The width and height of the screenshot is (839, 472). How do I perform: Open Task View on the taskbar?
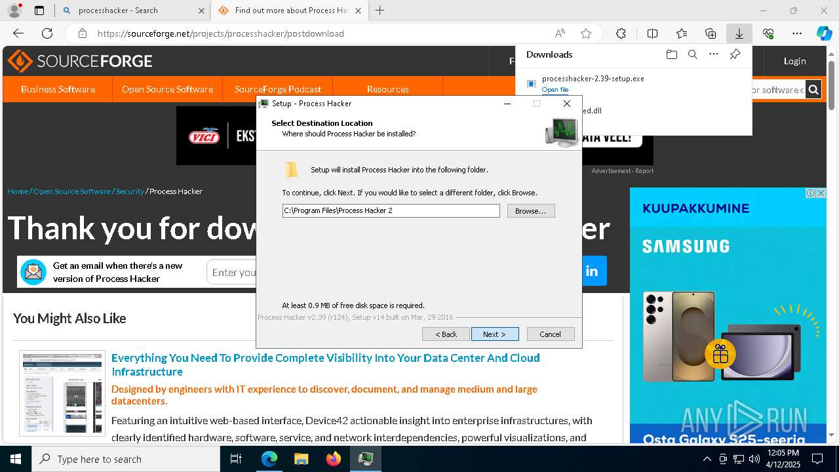236,459
